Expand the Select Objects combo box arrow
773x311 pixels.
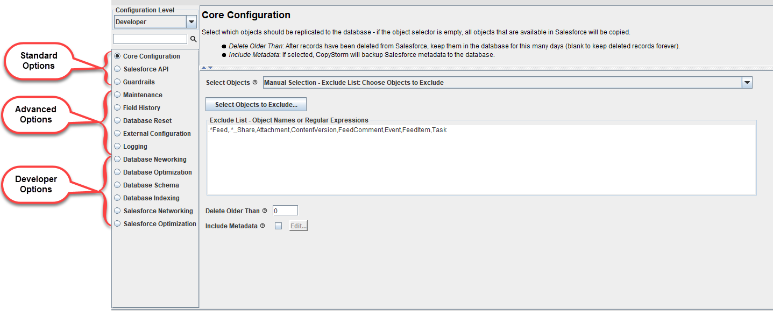click(747, 83)
